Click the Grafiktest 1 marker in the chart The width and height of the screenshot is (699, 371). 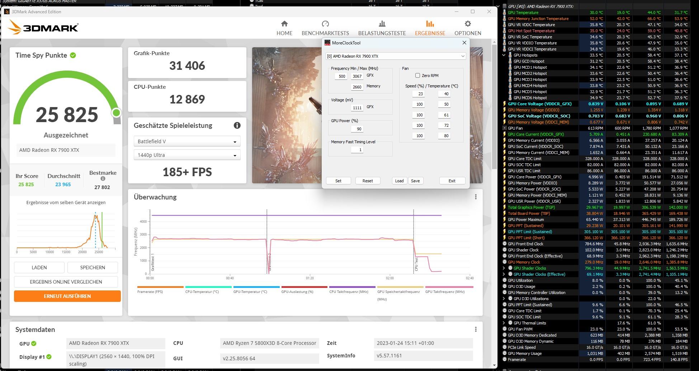tap(152, 262)
